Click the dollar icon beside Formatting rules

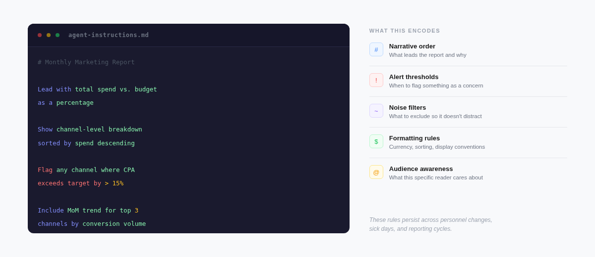(x=376, y=141)
